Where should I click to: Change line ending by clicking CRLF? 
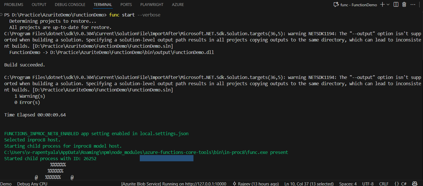pos(384,184)
